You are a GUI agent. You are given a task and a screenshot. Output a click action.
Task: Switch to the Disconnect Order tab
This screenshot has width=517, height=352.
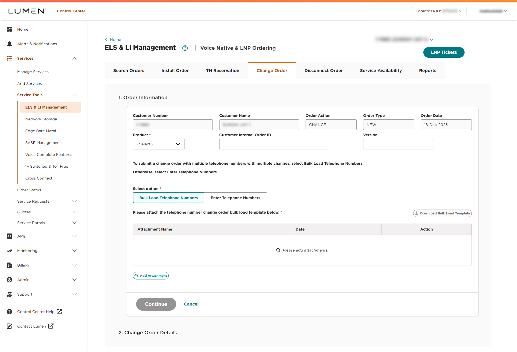coord(323,70)
